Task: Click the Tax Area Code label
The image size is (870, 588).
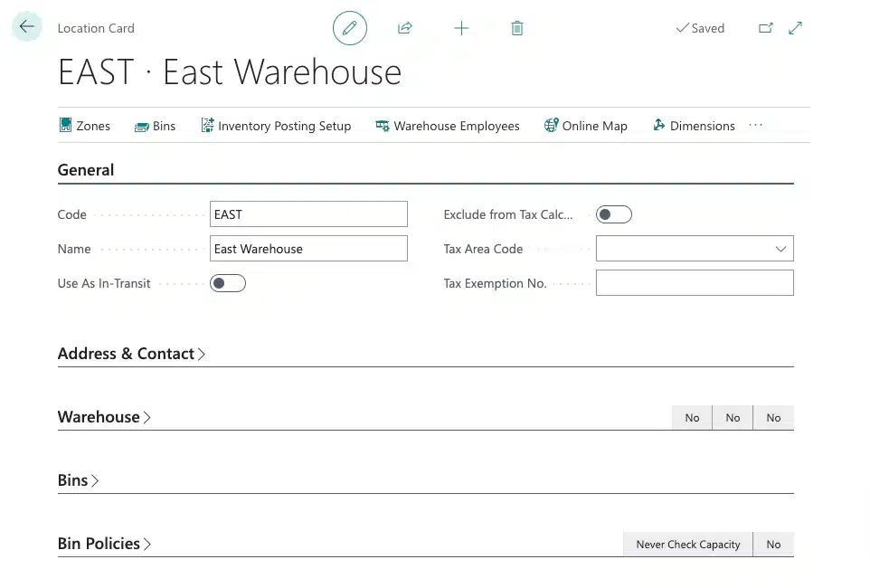Action: coord(483,249)
